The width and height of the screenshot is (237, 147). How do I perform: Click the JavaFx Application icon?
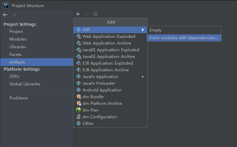79,76
